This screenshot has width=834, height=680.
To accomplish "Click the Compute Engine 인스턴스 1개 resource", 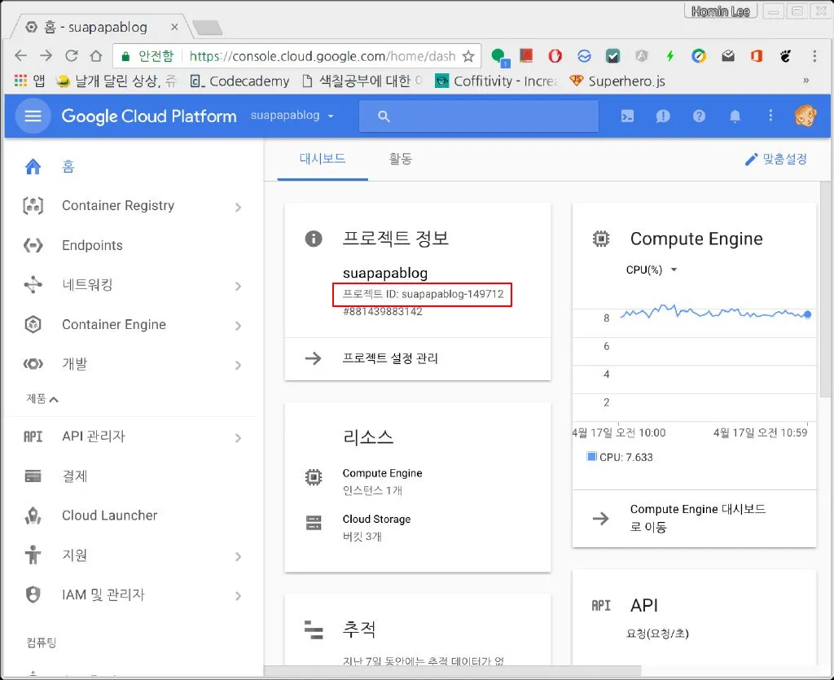I will (382, 481).
